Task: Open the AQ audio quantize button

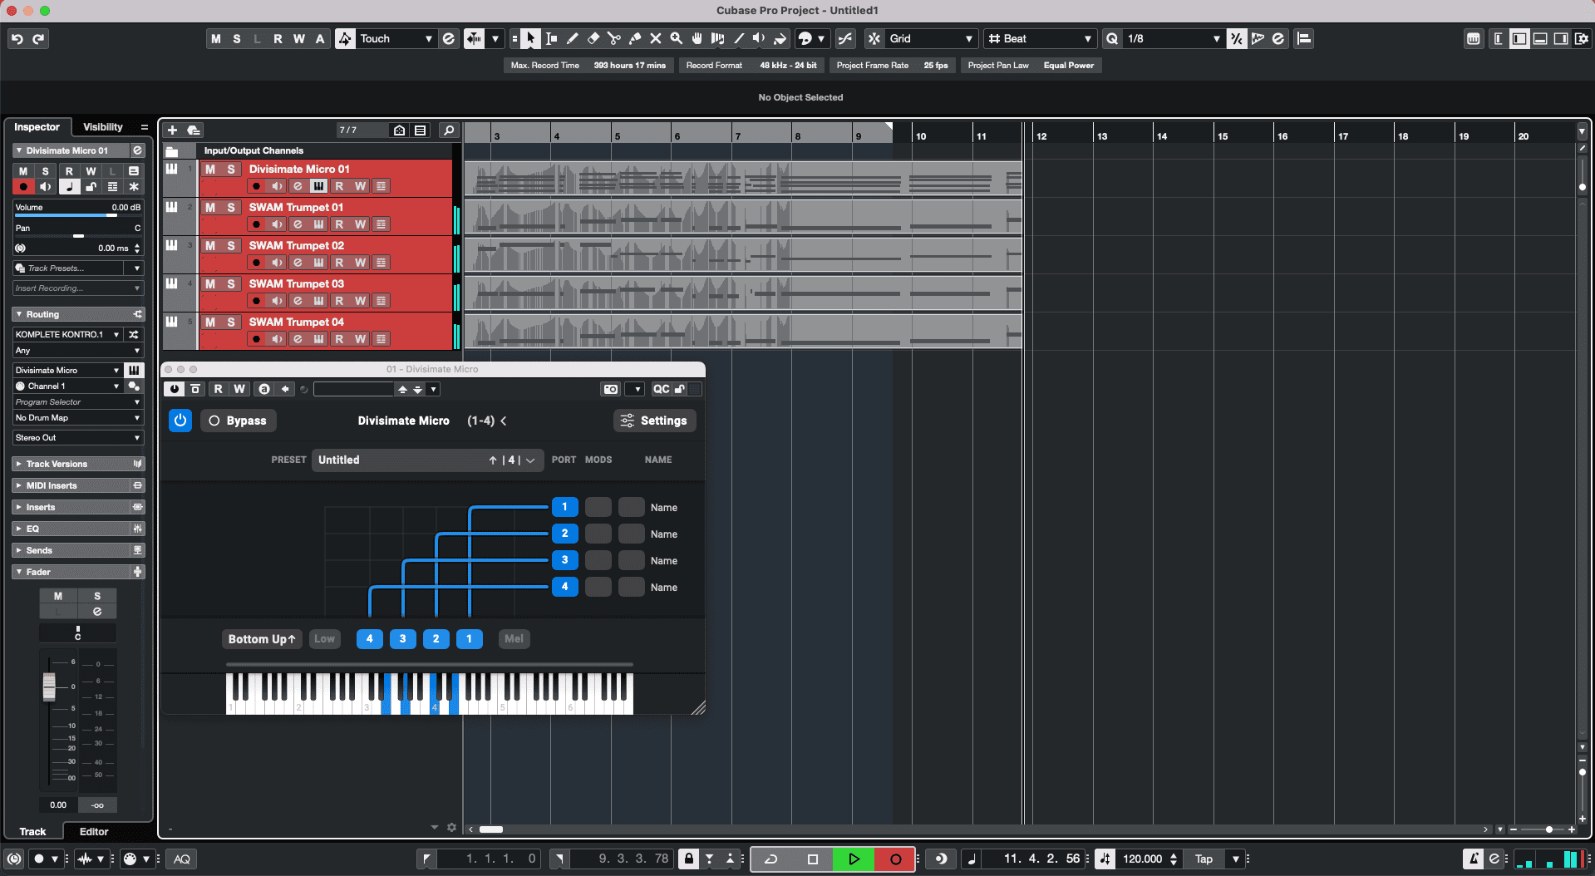Action: (182, 859)
